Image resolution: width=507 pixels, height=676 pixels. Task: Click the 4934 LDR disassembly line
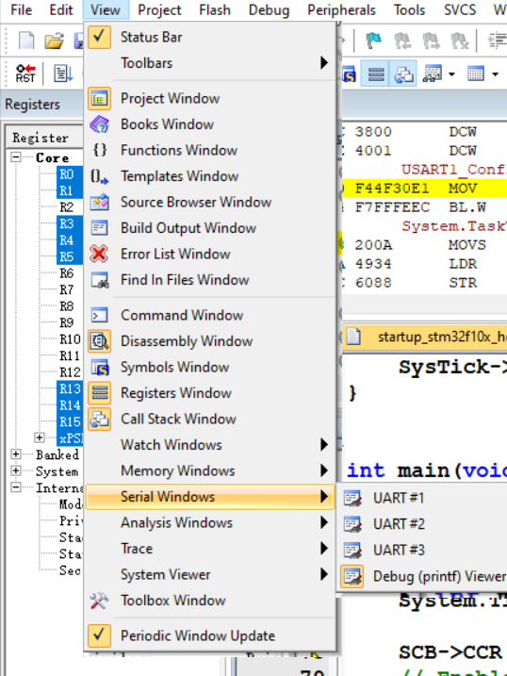[x=424, y=264]
